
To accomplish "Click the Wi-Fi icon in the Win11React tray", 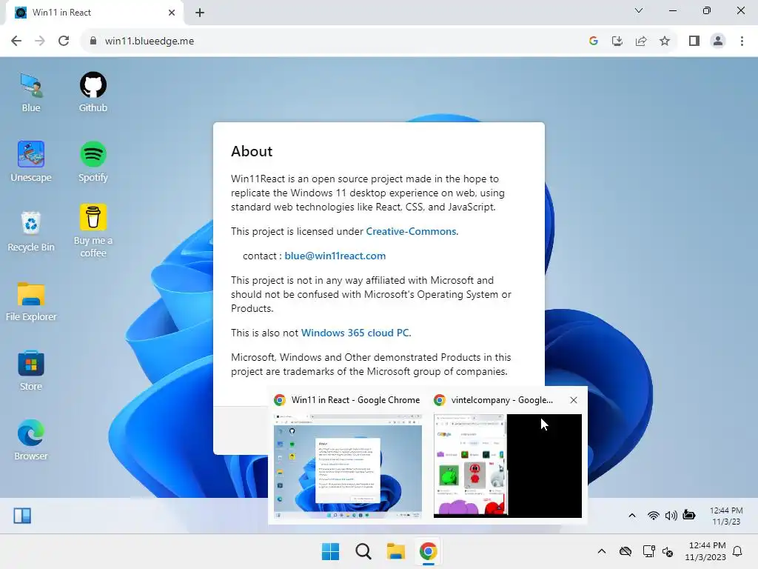I will (x=653, y=516).
